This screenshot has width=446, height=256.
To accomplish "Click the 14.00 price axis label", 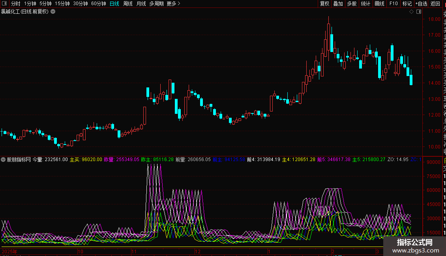I will [434, 83].
